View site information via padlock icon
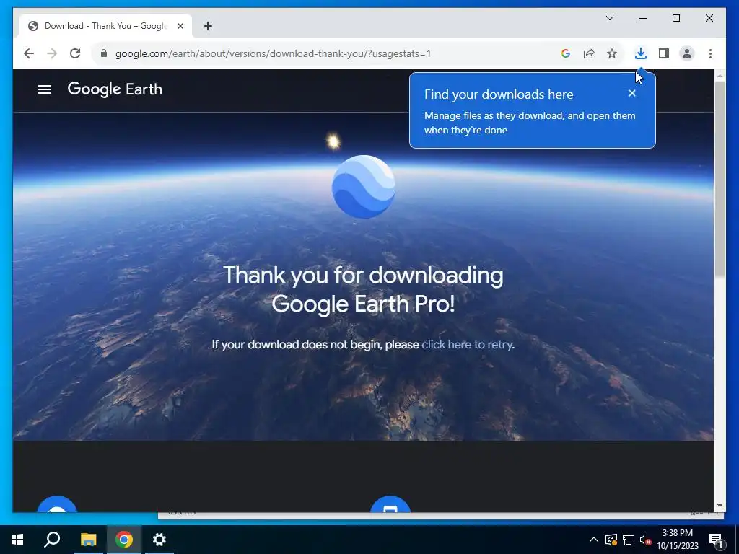The width and height of the screenshot is (739, 554). point(104,53)
